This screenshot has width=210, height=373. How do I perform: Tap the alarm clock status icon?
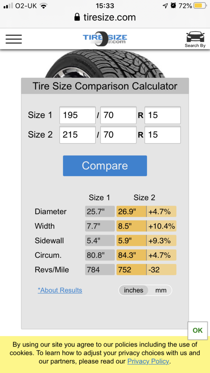pos(173,6)
